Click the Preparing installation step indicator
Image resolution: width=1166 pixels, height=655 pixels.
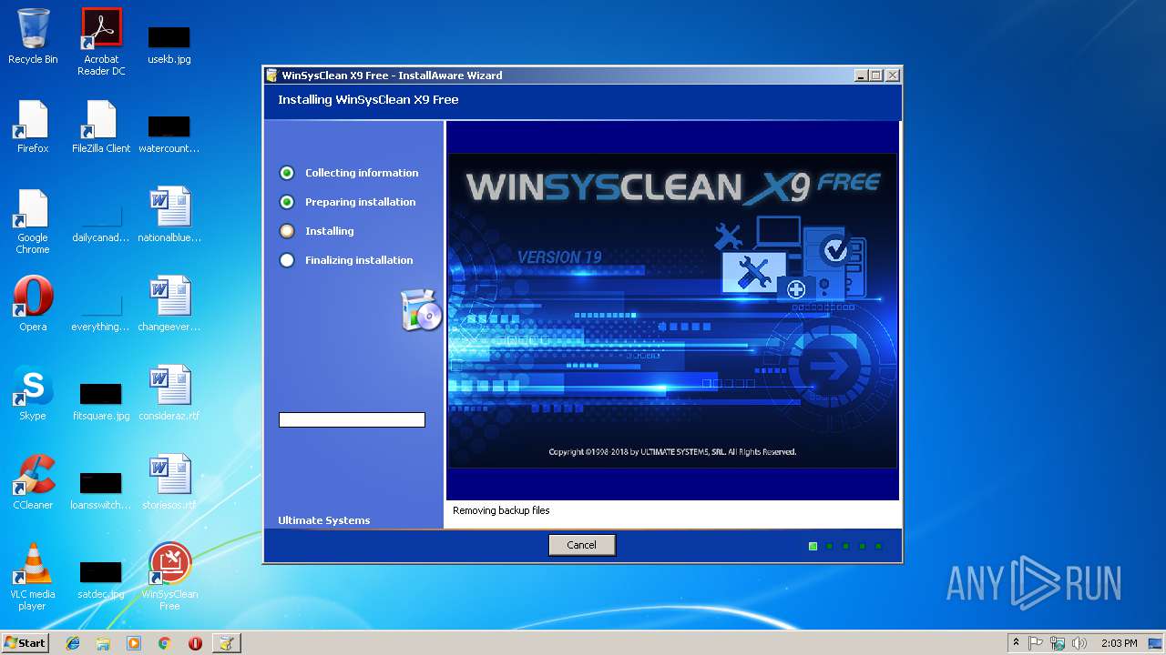287,202
